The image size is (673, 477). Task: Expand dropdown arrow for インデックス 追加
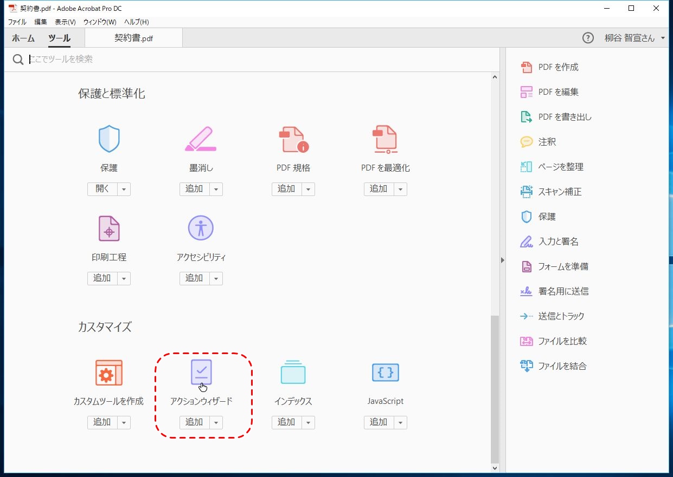309,422
